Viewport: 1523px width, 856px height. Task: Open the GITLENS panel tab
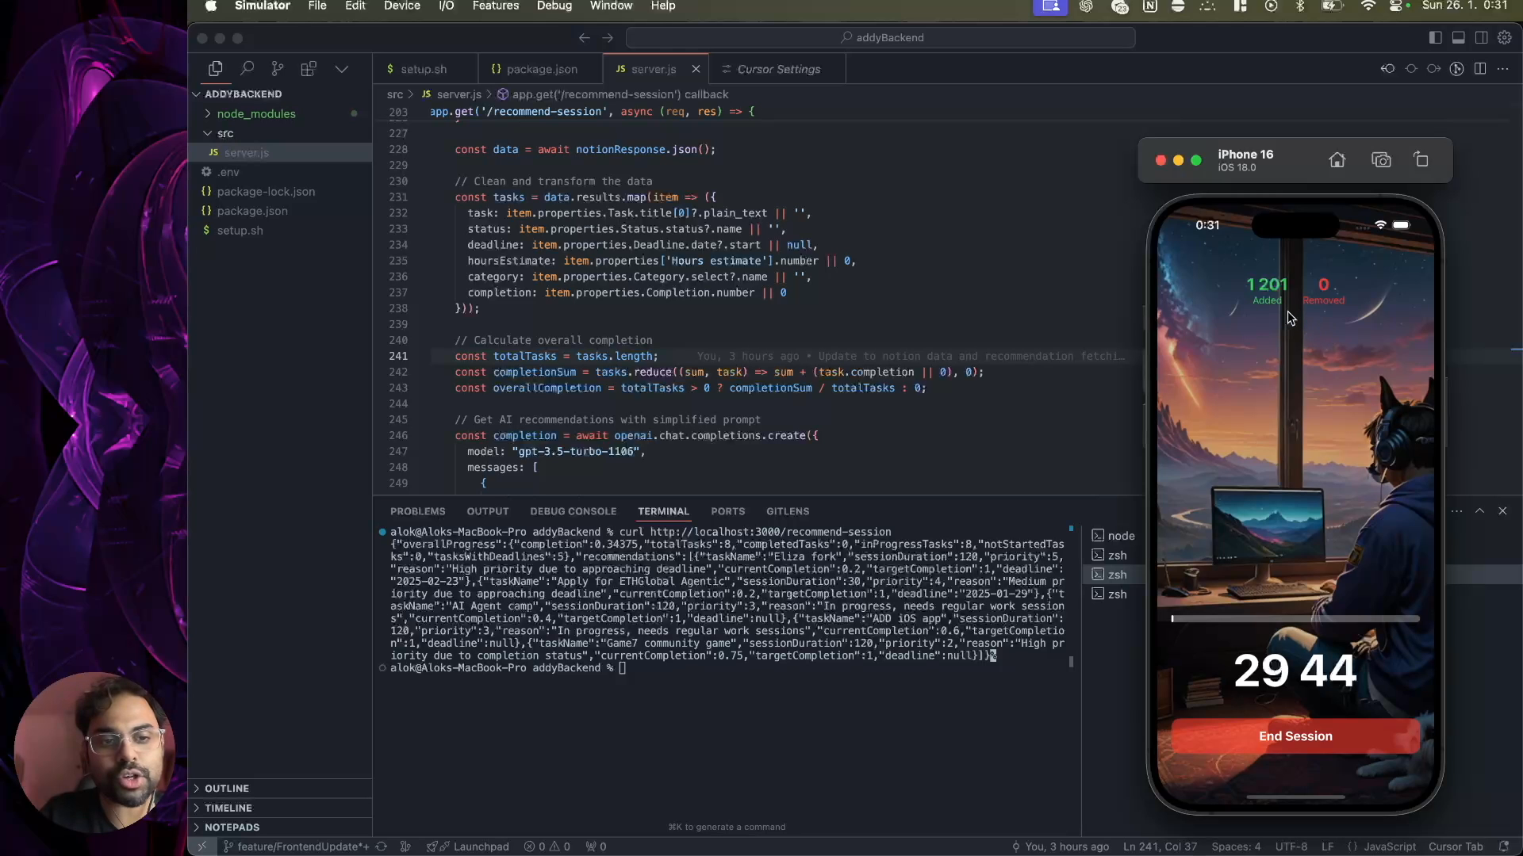point(788,511)
